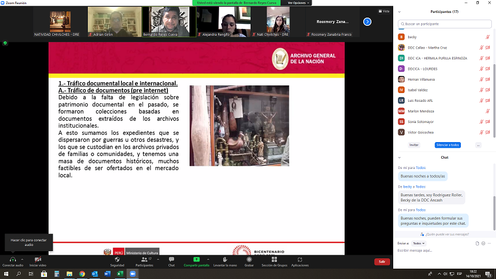
Task: Open Excel taskbar icon
Action: [x=120, y=274]
